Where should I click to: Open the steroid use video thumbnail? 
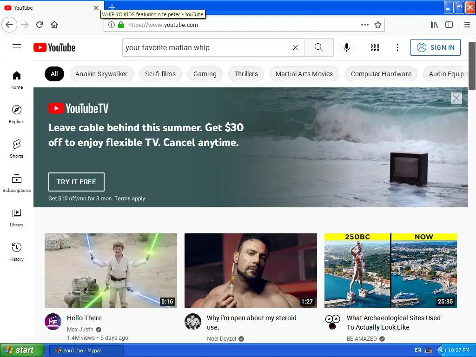pyautogui.click(x=251, y=271)
